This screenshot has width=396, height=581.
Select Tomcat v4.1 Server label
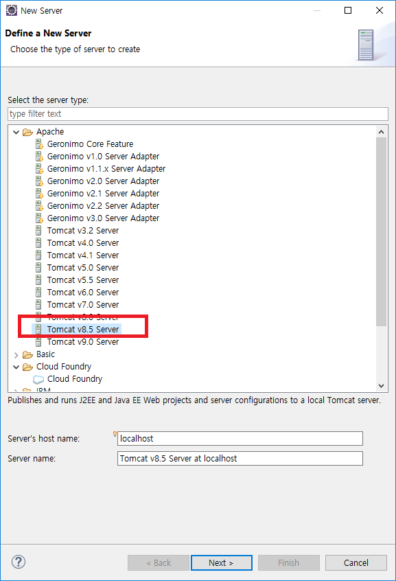(83, 255)
